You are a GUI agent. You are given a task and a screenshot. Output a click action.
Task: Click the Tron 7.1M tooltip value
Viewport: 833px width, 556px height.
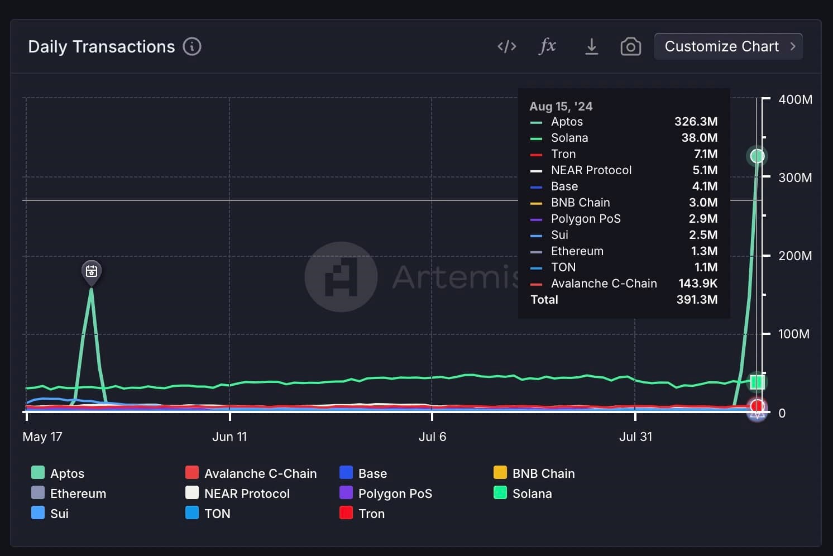706,154
